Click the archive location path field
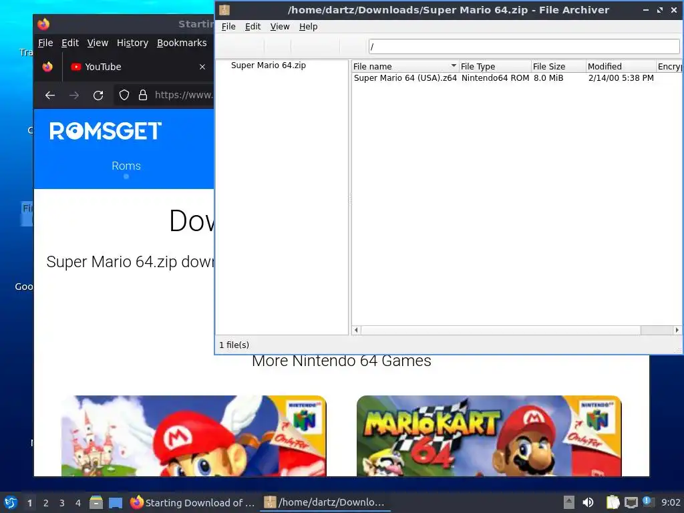 pos(524,46)
